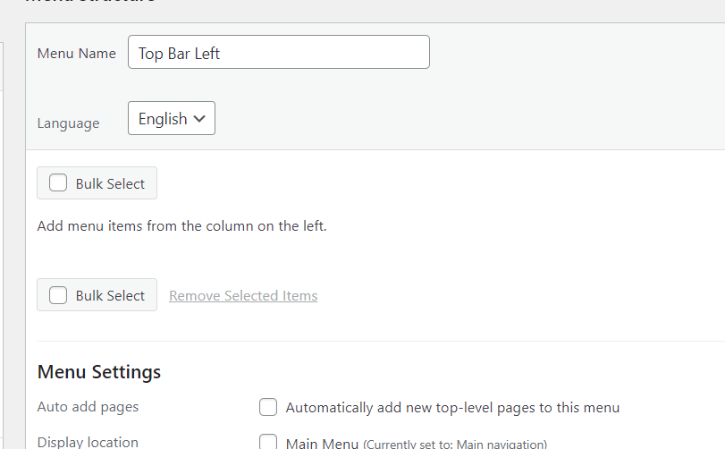Click the 'Add menu items from the column' hint text
This screenshot has width=725, height=449.
point(182,226)
